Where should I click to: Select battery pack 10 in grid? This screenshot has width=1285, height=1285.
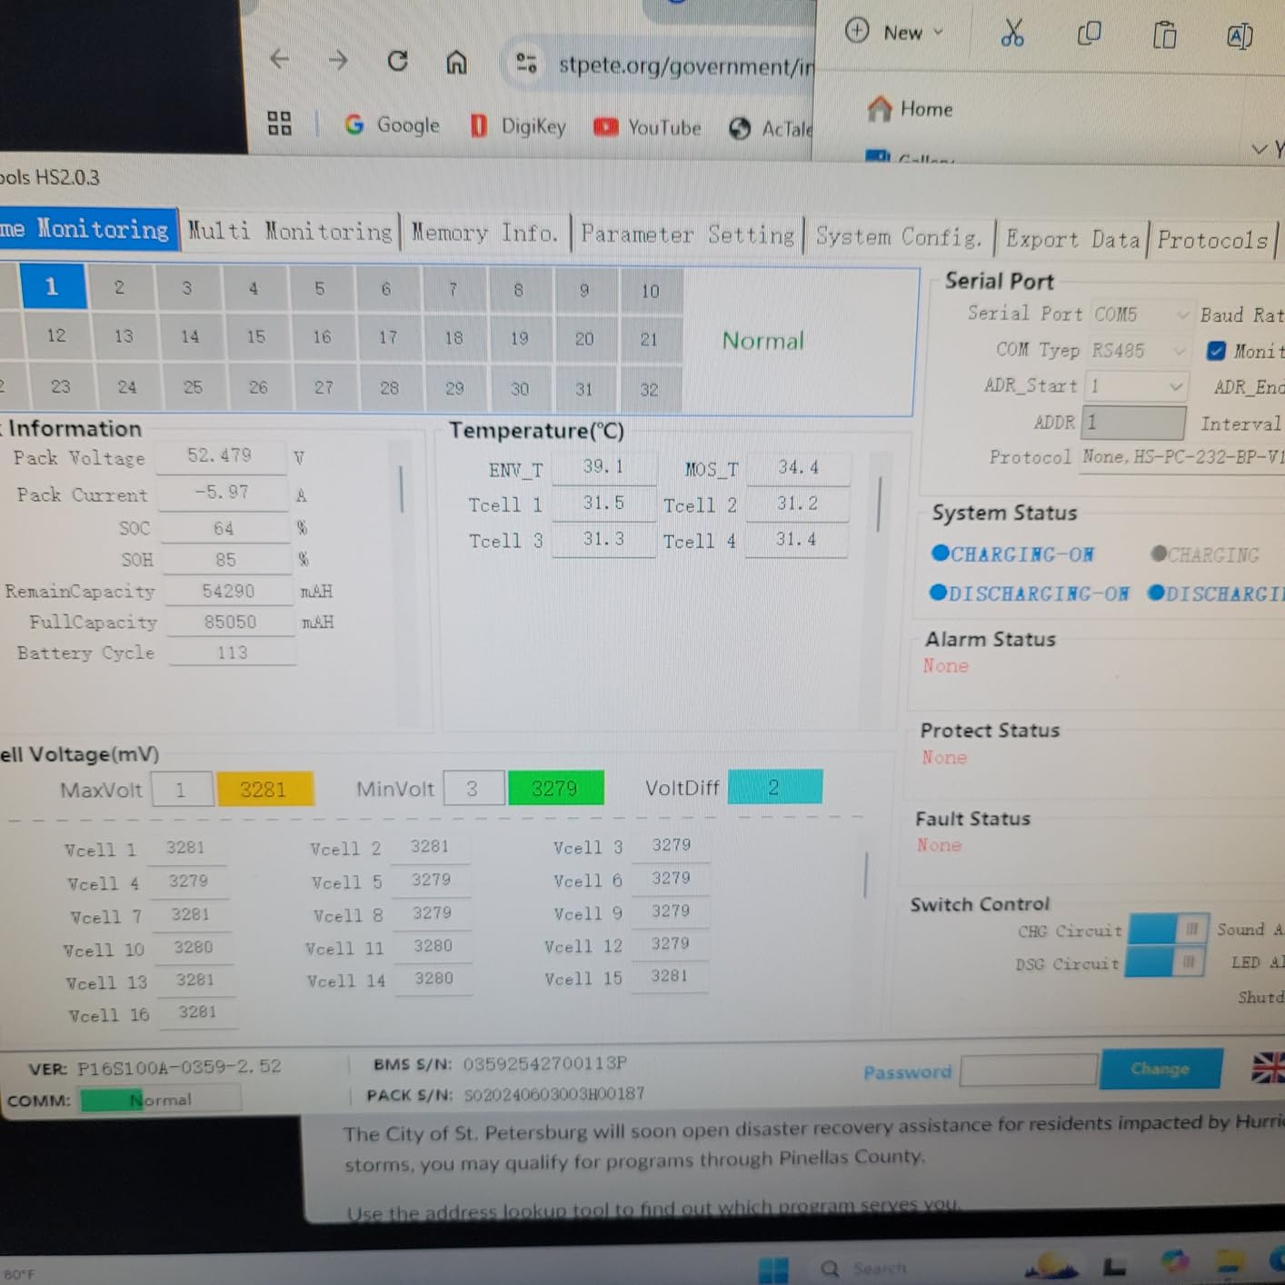point(650,291)
